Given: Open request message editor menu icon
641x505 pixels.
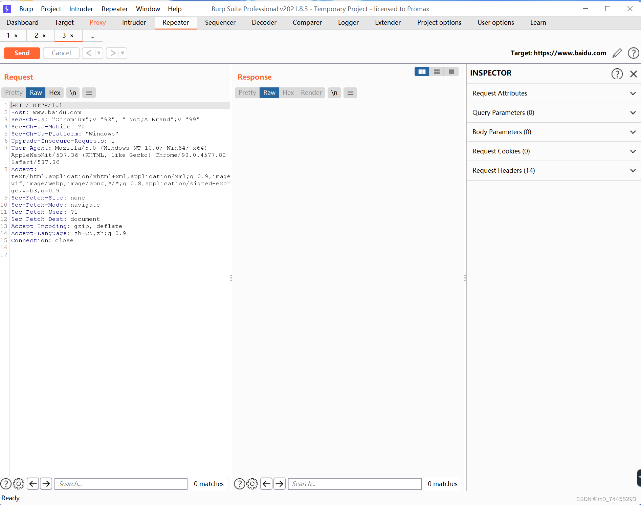Looking at the screenshot, I should tap(89, 92).
